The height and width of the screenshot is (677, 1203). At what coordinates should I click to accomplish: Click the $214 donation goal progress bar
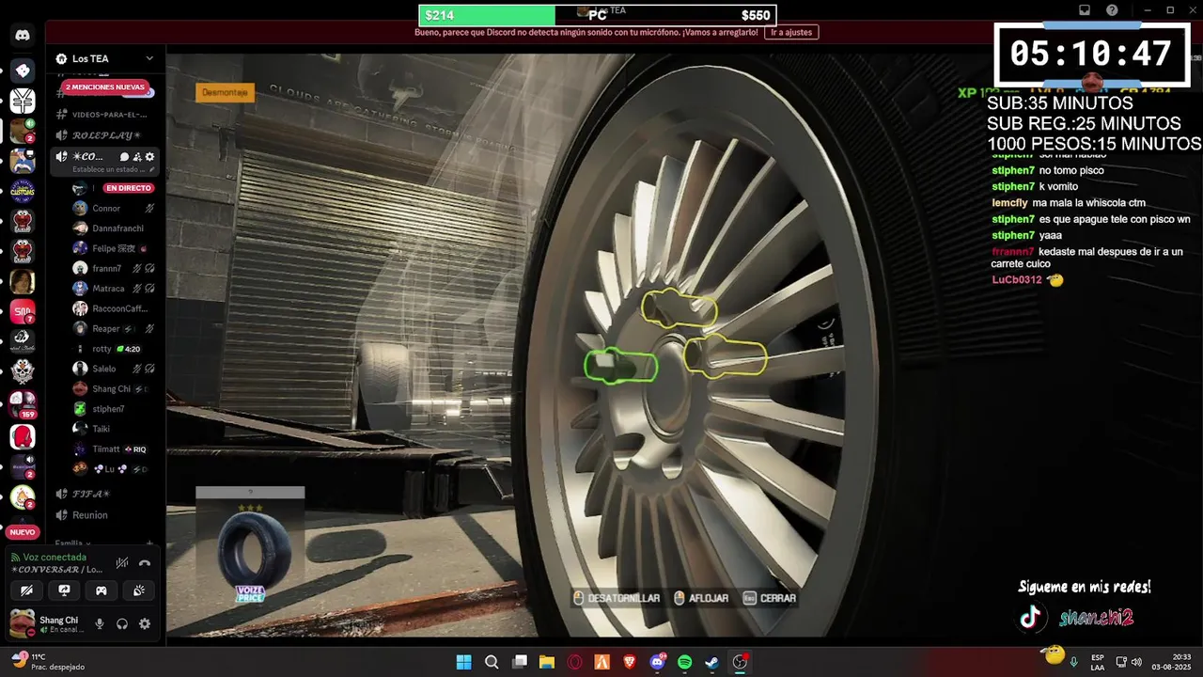598,15
